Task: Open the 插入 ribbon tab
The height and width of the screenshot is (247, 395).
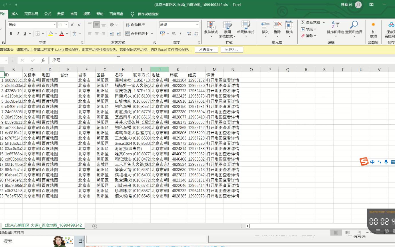Action: tap(15, 14)
